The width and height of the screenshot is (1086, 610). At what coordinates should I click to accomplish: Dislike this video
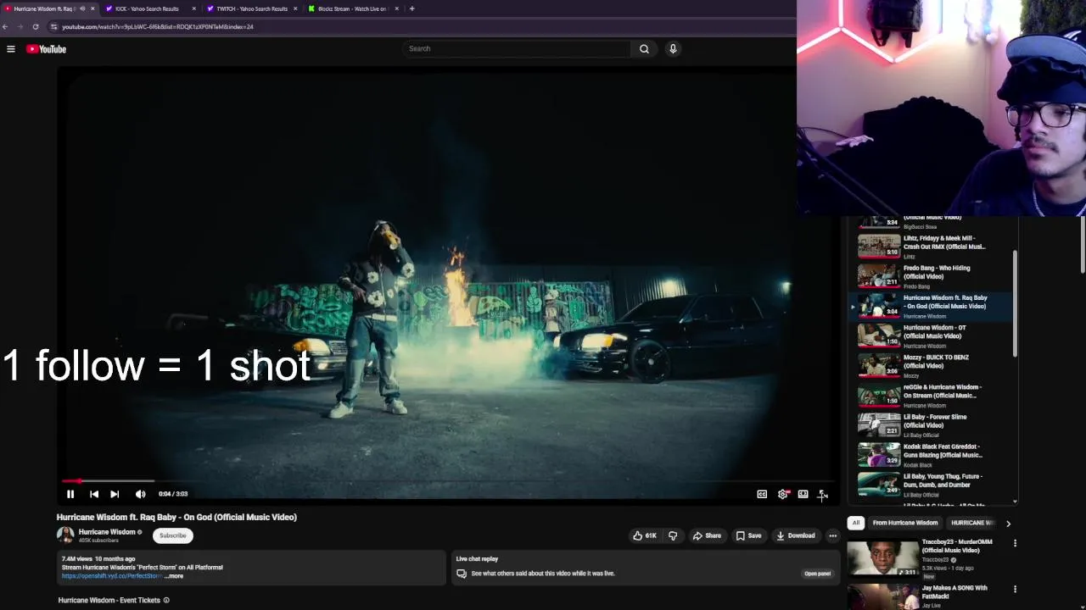(x=673, y=535)
